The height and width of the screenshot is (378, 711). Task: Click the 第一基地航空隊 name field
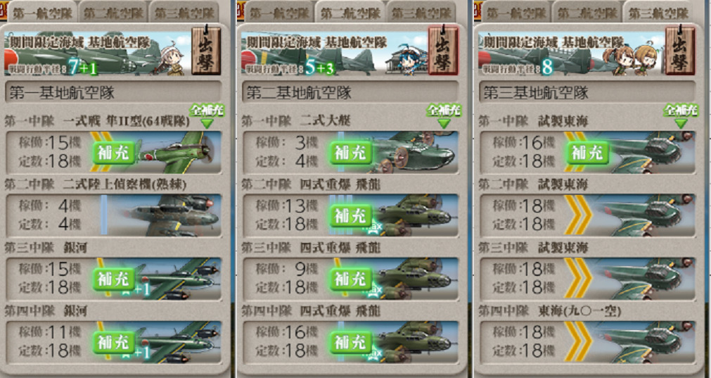tap(113, 92)
